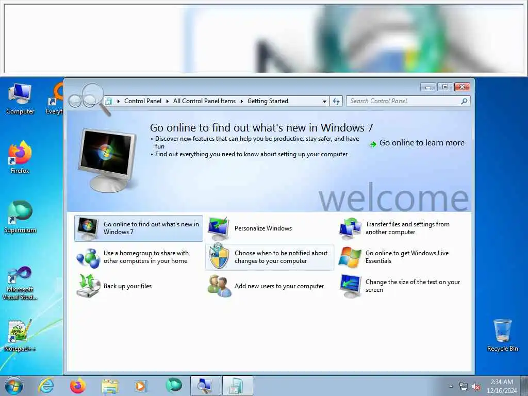Select the Microsoft Visual Studio desktop shortcut

pyautogui.click(x=20, y=283)
